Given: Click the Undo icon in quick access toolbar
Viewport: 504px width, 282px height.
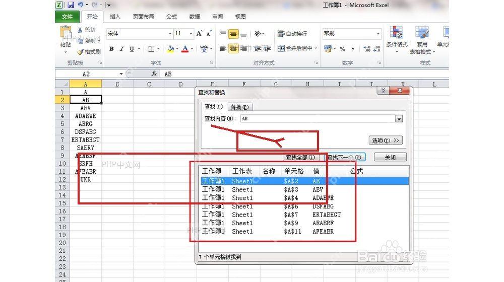Looking at the screenshot, I should [x=80, y=5].
